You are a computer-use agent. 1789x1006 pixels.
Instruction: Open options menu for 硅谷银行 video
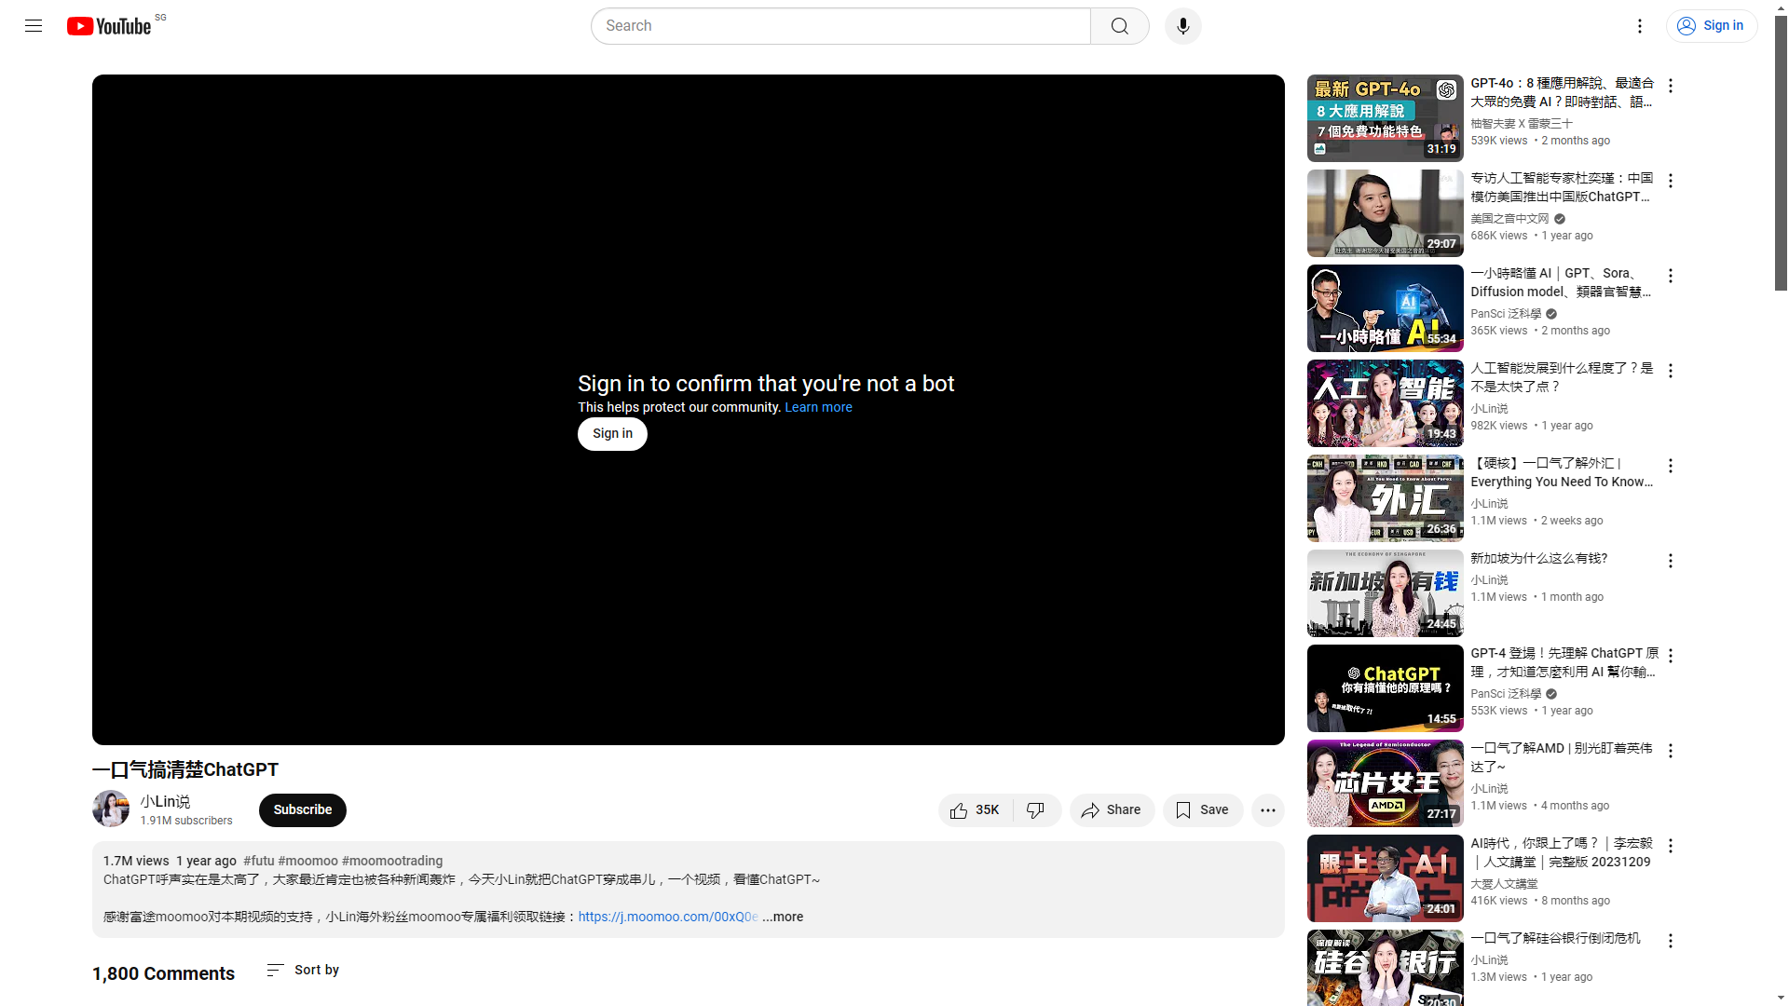[x=1670, y=941]
